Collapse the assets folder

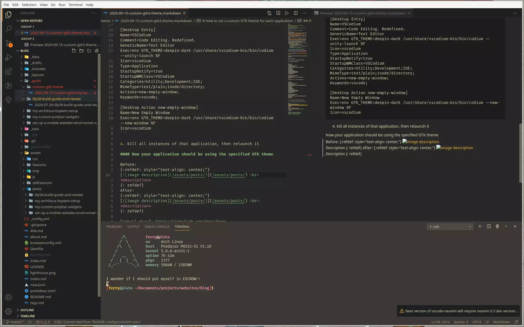(x=35, y=153)
